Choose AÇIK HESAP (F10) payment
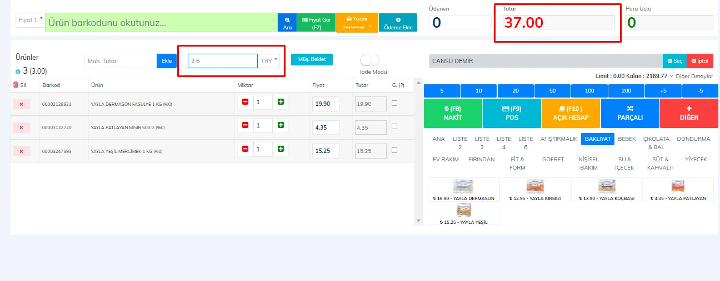 571,114
